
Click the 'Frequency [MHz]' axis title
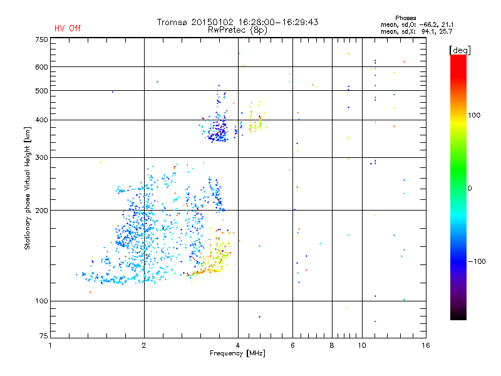coord(237,353)
